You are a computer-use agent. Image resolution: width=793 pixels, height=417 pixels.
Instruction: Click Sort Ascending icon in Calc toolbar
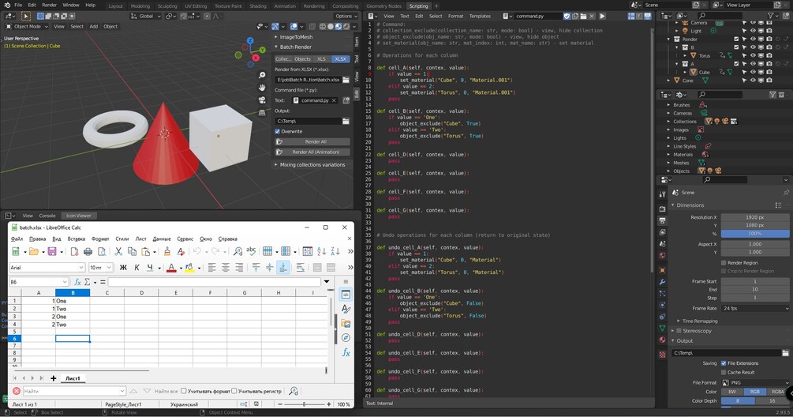(322, 251)
